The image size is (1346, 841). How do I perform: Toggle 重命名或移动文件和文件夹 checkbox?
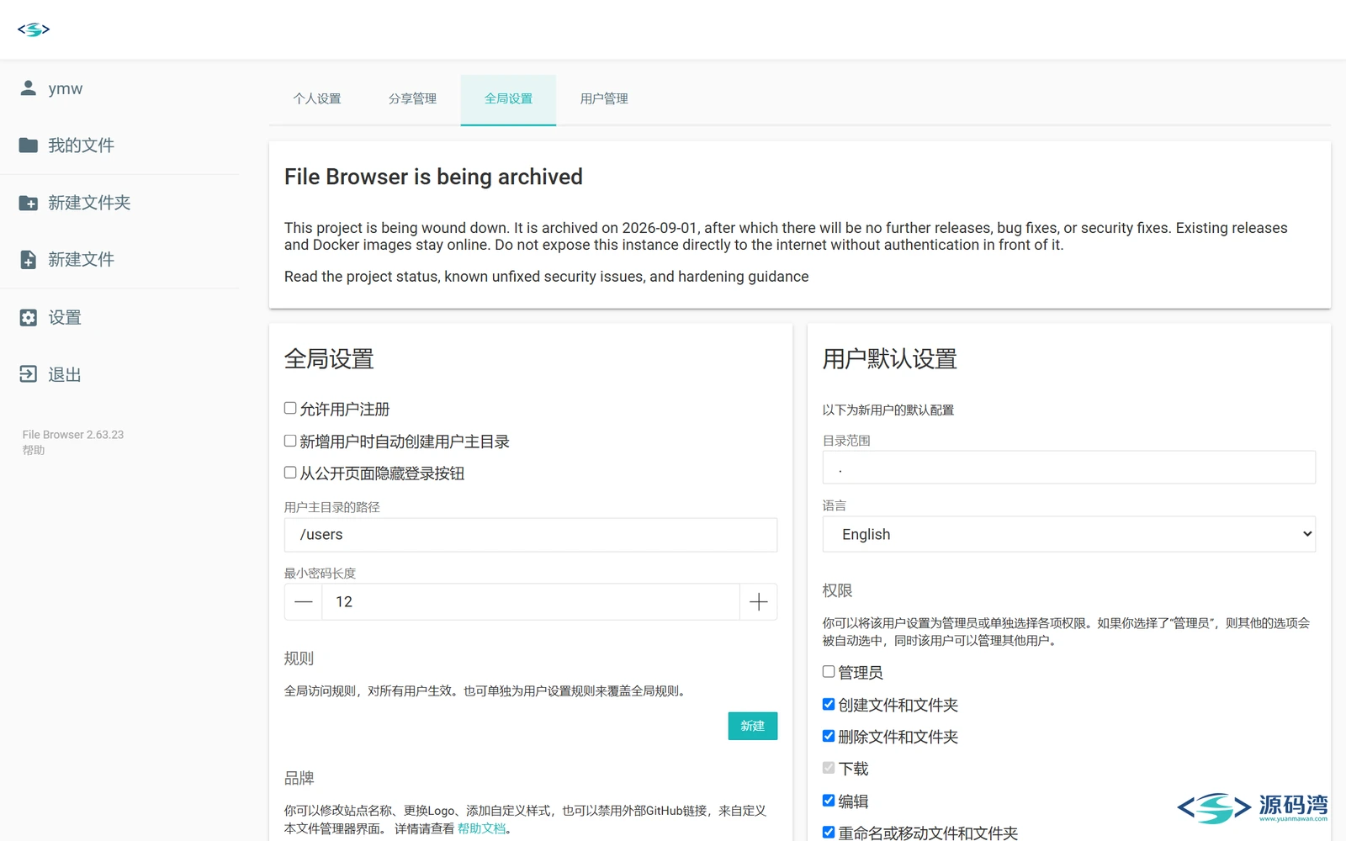829,833
